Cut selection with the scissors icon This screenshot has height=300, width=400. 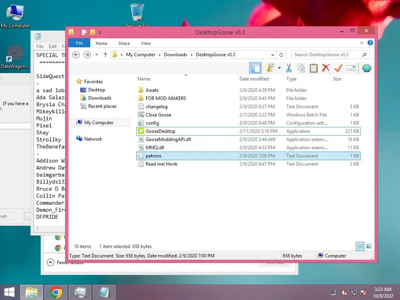(289, 68)
